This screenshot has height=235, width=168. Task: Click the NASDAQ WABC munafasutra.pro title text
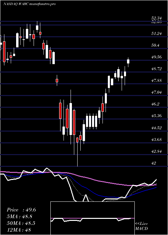30,4
